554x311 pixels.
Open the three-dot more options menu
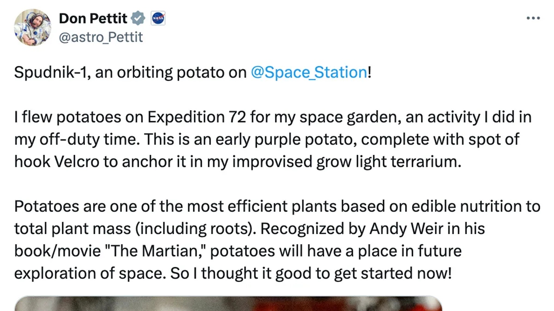click(x=533, y=18)
